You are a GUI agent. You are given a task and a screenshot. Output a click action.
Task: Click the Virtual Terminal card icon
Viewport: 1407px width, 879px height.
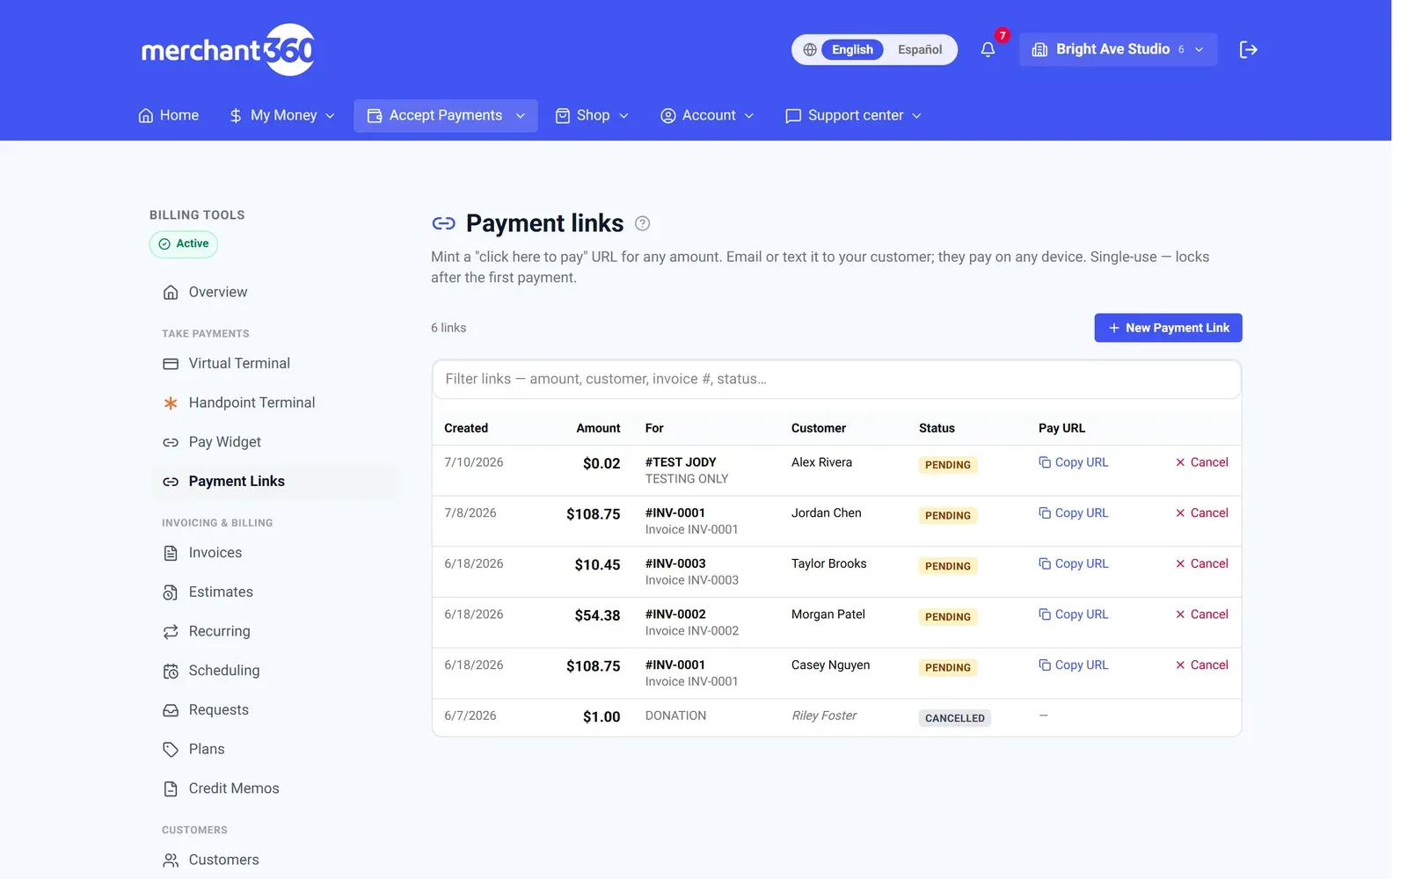click(x=171, y=364)
